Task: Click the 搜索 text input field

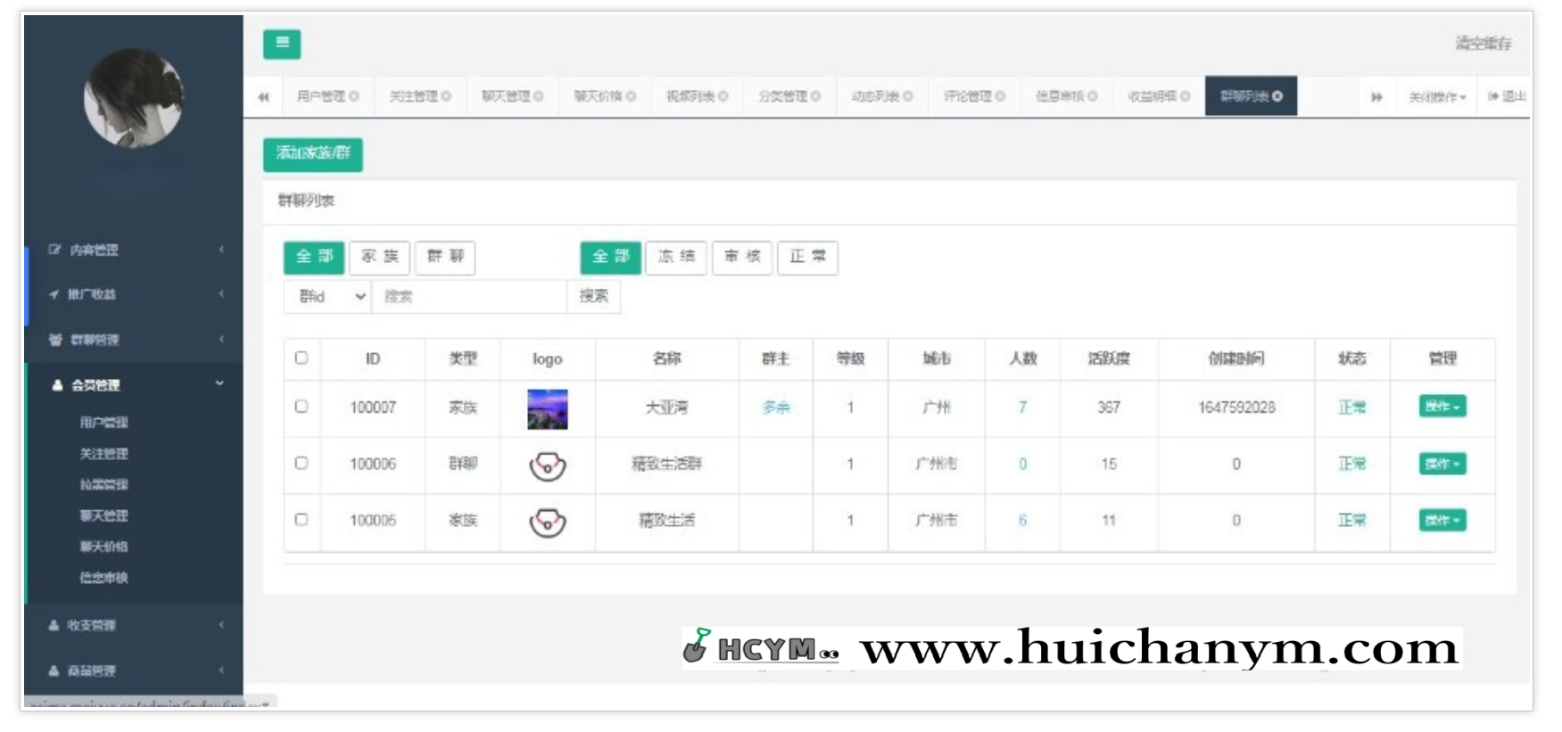Action: [x=469, y=297]
